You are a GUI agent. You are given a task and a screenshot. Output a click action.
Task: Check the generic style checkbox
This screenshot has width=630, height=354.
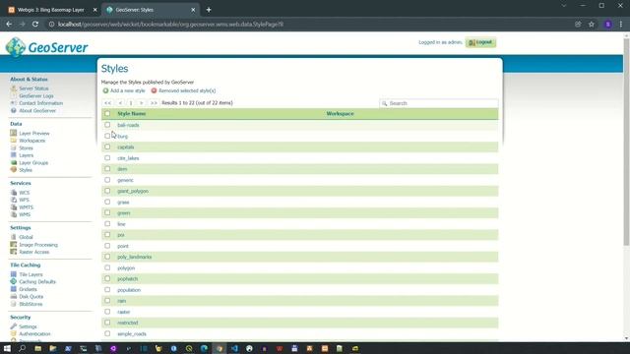pyautogui.click(x=107, y=180)
